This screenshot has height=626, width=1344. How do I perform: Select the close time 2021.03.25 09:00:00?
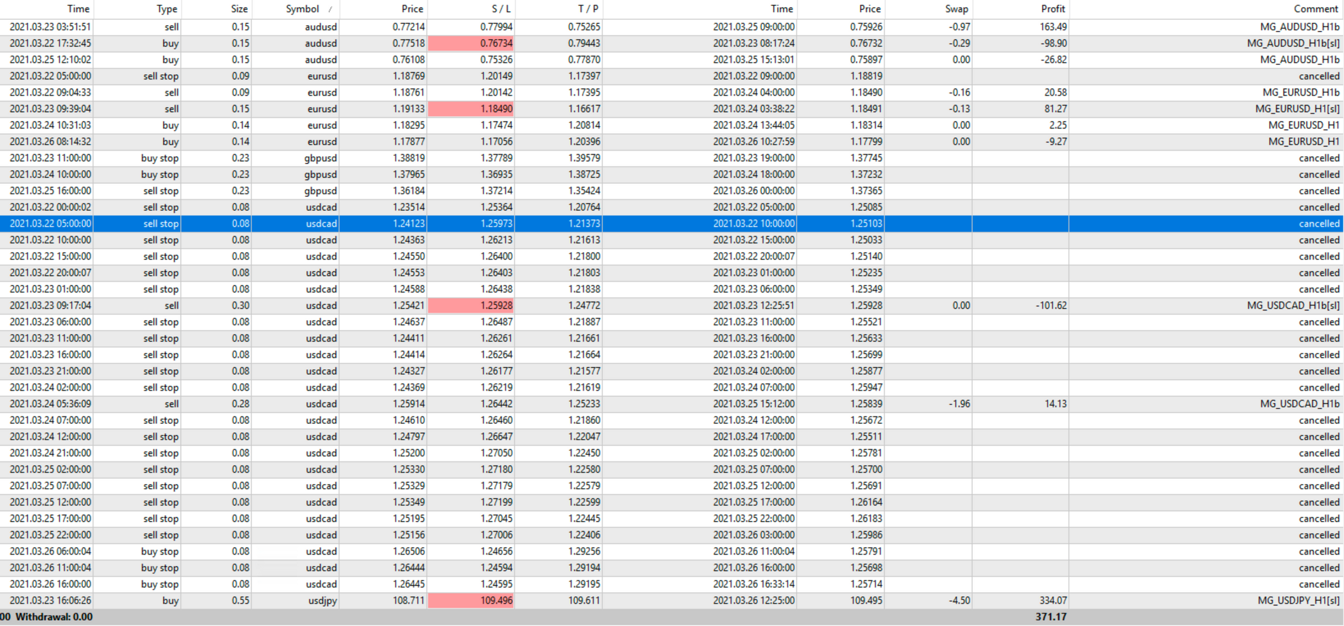coord(754,27)
